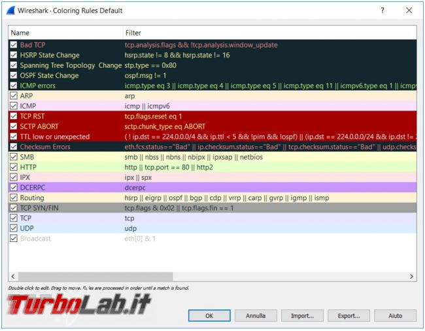This screenshot has width=425, height=331.
Task: Disable the UDP rule checkbox
Action: [x=14, y=228]
